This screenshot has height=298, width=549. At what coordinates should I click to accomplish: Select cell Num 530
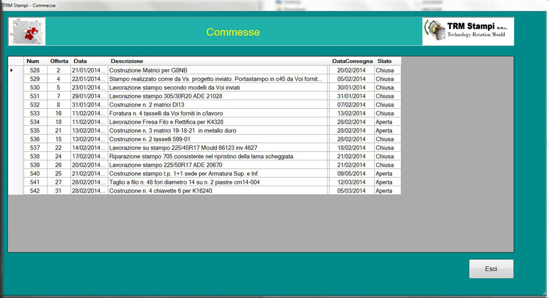35,88
